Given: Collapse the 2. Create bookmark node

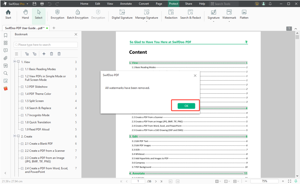Looking at the screenshot, I should 14,136.
